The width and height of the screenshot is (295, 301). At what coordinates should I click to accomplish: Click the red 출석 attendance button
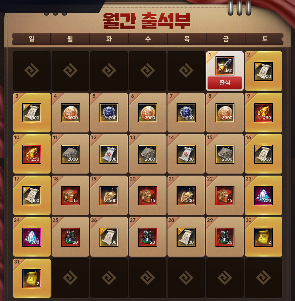tap(225, 83)
